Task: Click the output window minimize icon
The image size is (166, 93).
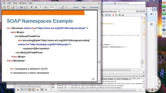Action: [144, 75]
